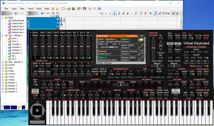Image resolution: width=214 pixels, height=126 pixels.
Task: Toggle the On Top button
Action: [x=198, y=38]
